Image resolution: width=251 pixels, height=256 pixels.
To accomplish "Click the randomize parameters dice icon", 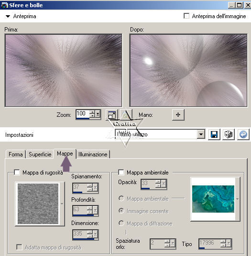I will (x=229, y=134).
